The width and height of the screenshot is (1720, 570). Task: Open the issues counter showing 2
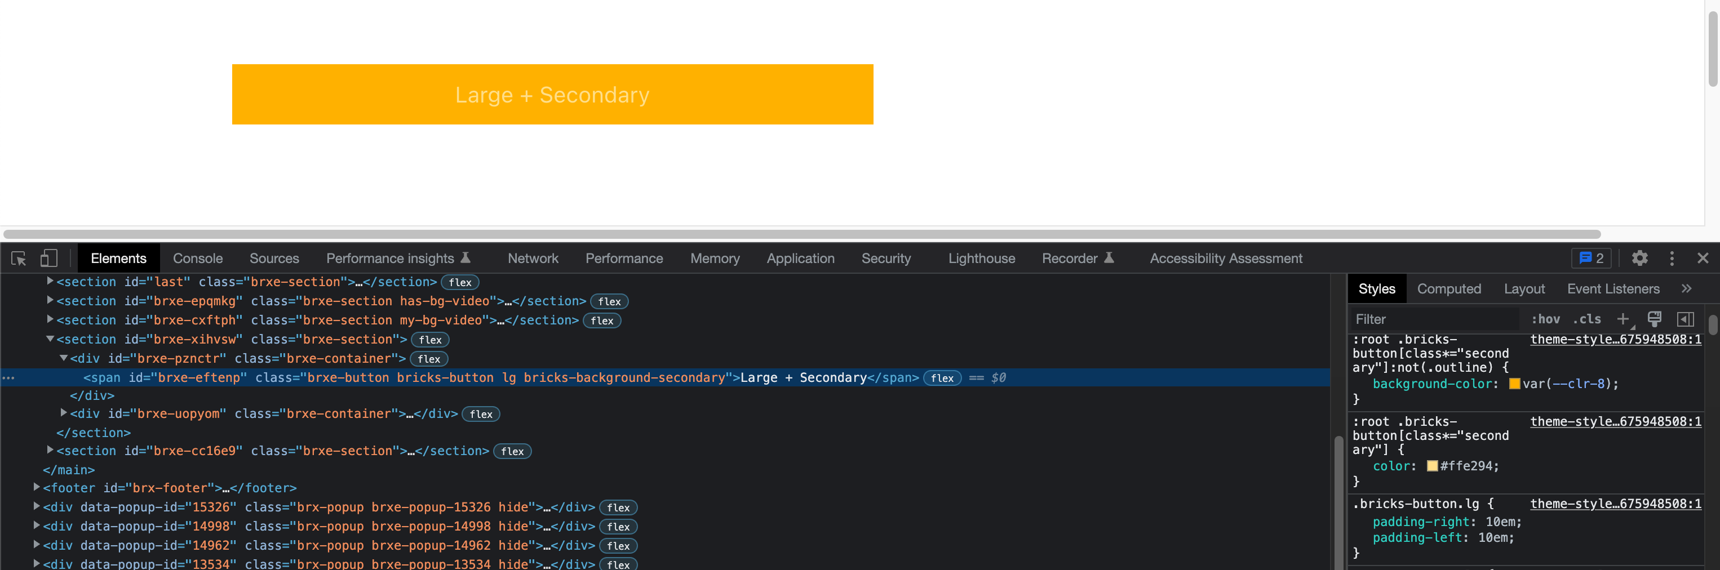click(1591, 259)
